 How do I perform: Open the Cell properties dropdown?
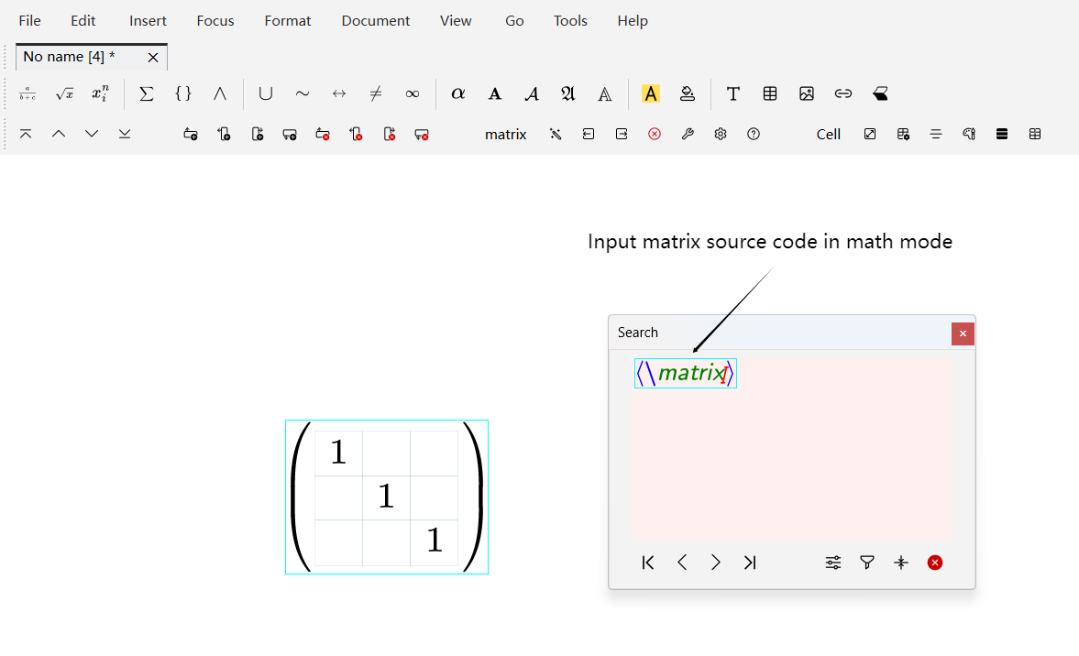[x=828, y=134]
